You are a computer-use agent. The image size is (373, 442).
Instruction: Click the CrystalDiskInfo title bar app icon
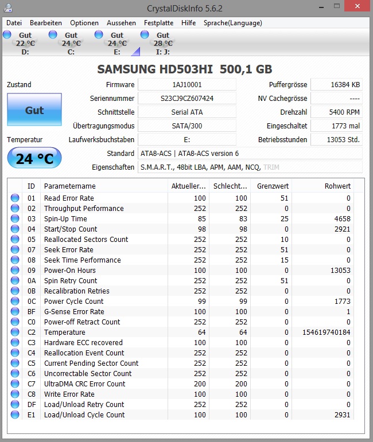click(x=8, y=7)
